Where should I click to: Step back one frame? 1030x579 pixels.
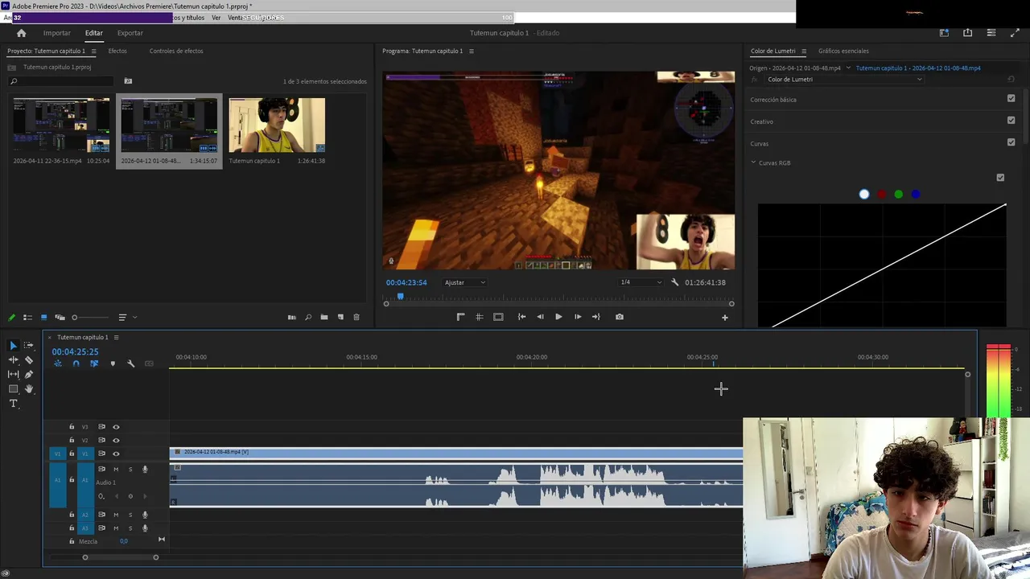coord(540,317)
